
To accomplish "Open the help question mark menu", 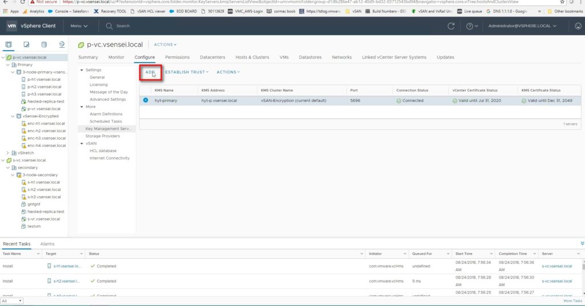I will [471, 26].
